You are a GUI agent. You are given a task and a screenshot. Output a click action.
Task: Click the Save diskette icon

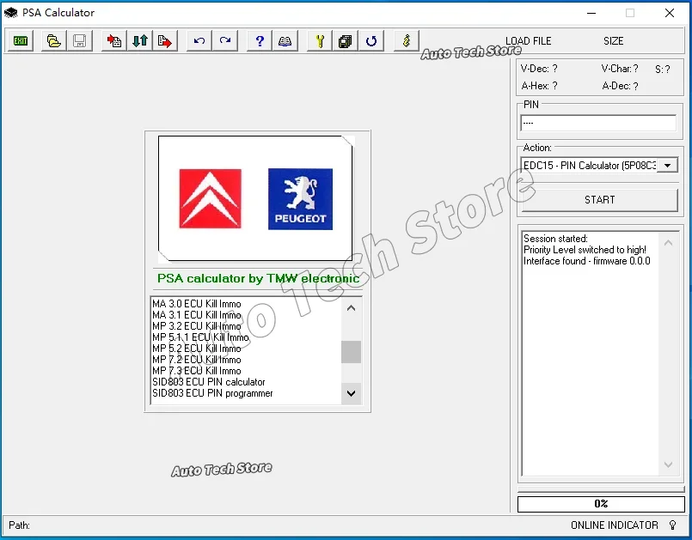tap(79, 40)
